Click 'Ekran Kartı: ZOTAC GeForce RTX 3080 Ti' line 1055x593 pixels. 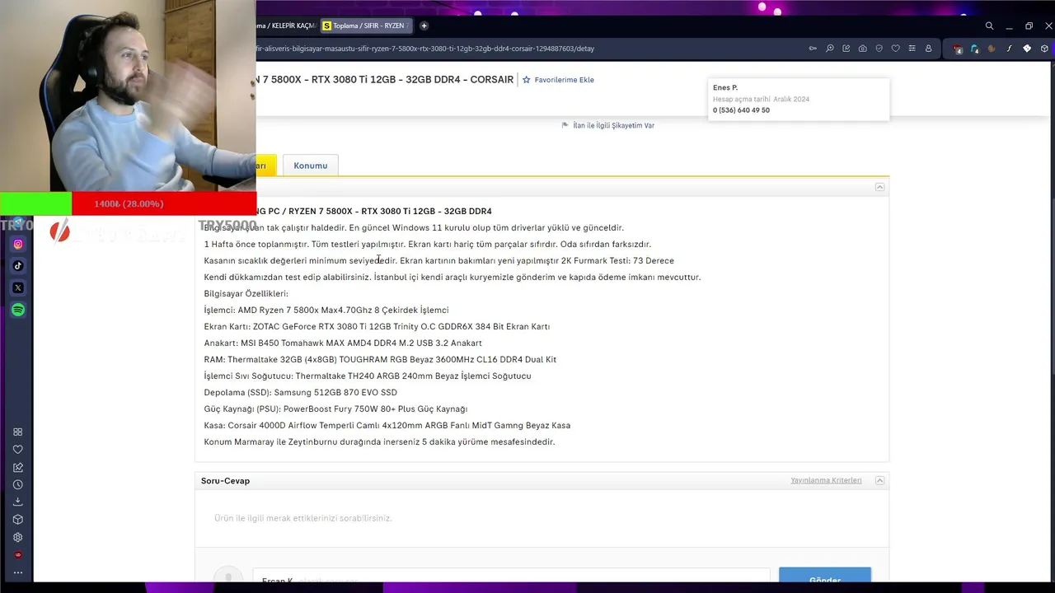tap(377, 326)
